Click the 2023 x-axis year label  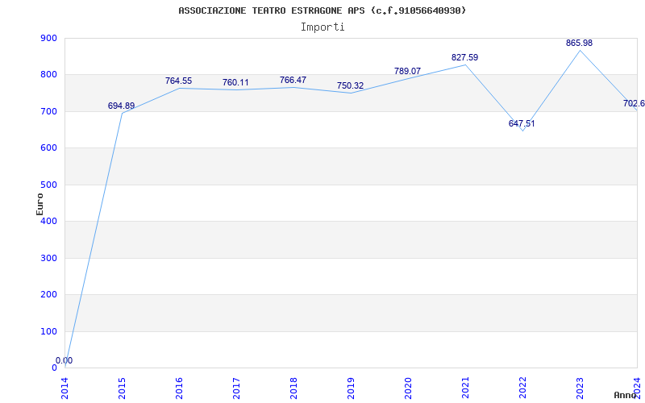tap(580, 387)
